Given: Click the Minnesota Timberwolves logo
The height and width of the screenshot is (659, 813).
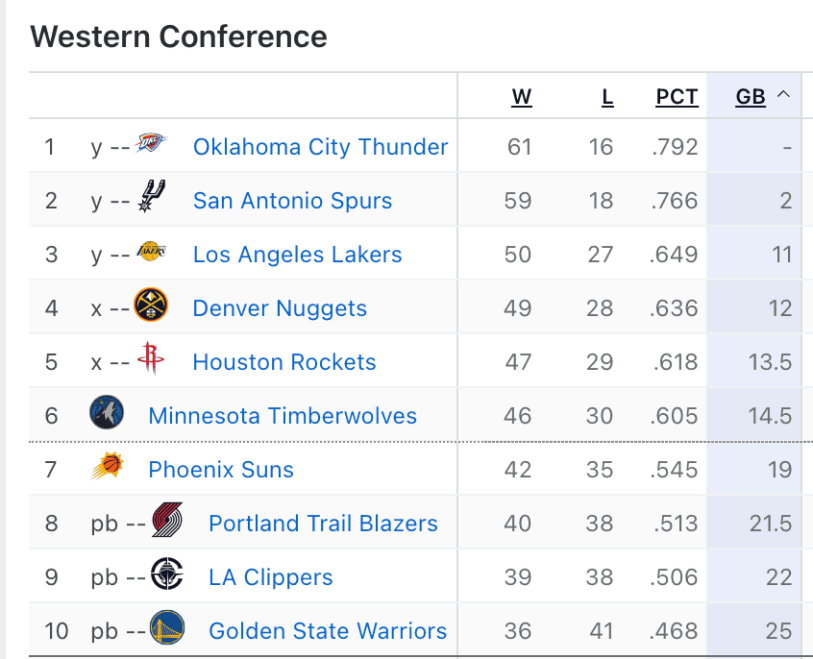Looking at the screenshot, I should pos(107,414).
